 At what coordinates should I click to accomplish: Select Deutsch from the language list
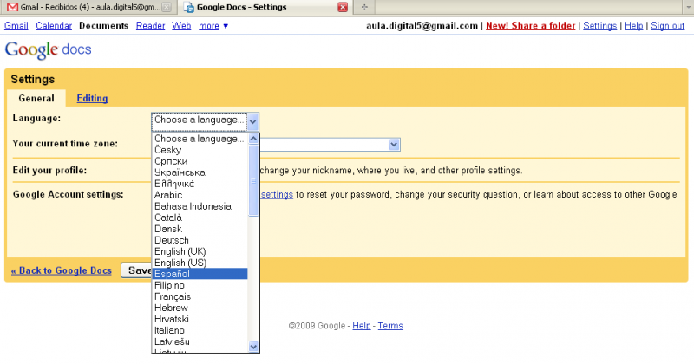coord(200,240)
